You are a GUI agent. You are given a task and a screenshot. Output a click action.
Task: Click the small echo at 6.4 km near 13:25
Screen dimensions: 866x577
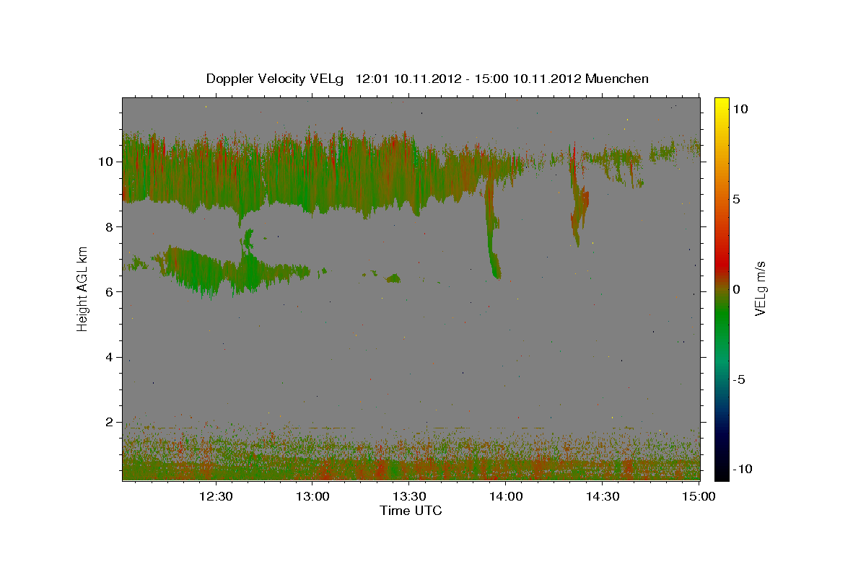click(393, 278)
